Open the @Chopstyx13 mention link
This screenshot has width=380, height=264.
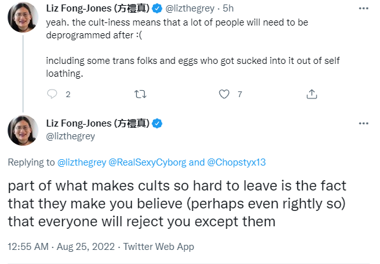tap(236, 162)
